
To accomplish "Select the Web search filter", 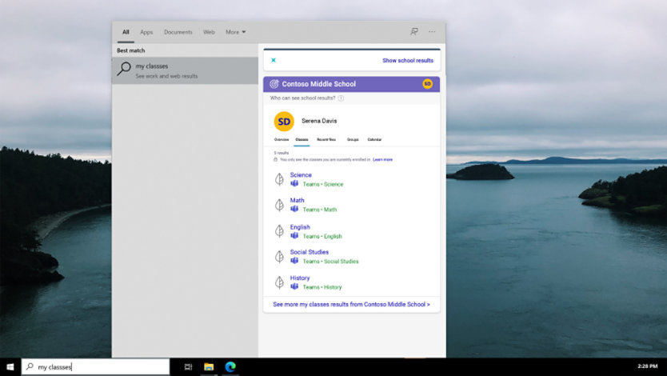I will click(x=209, y=32).
